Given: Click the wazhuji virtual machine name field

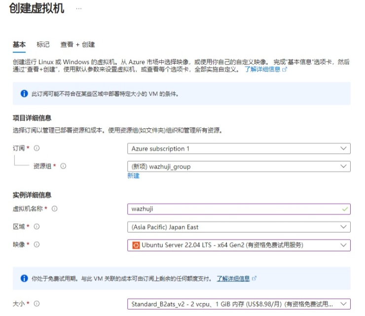Looking at the screenshot, I should click(239, 209).
